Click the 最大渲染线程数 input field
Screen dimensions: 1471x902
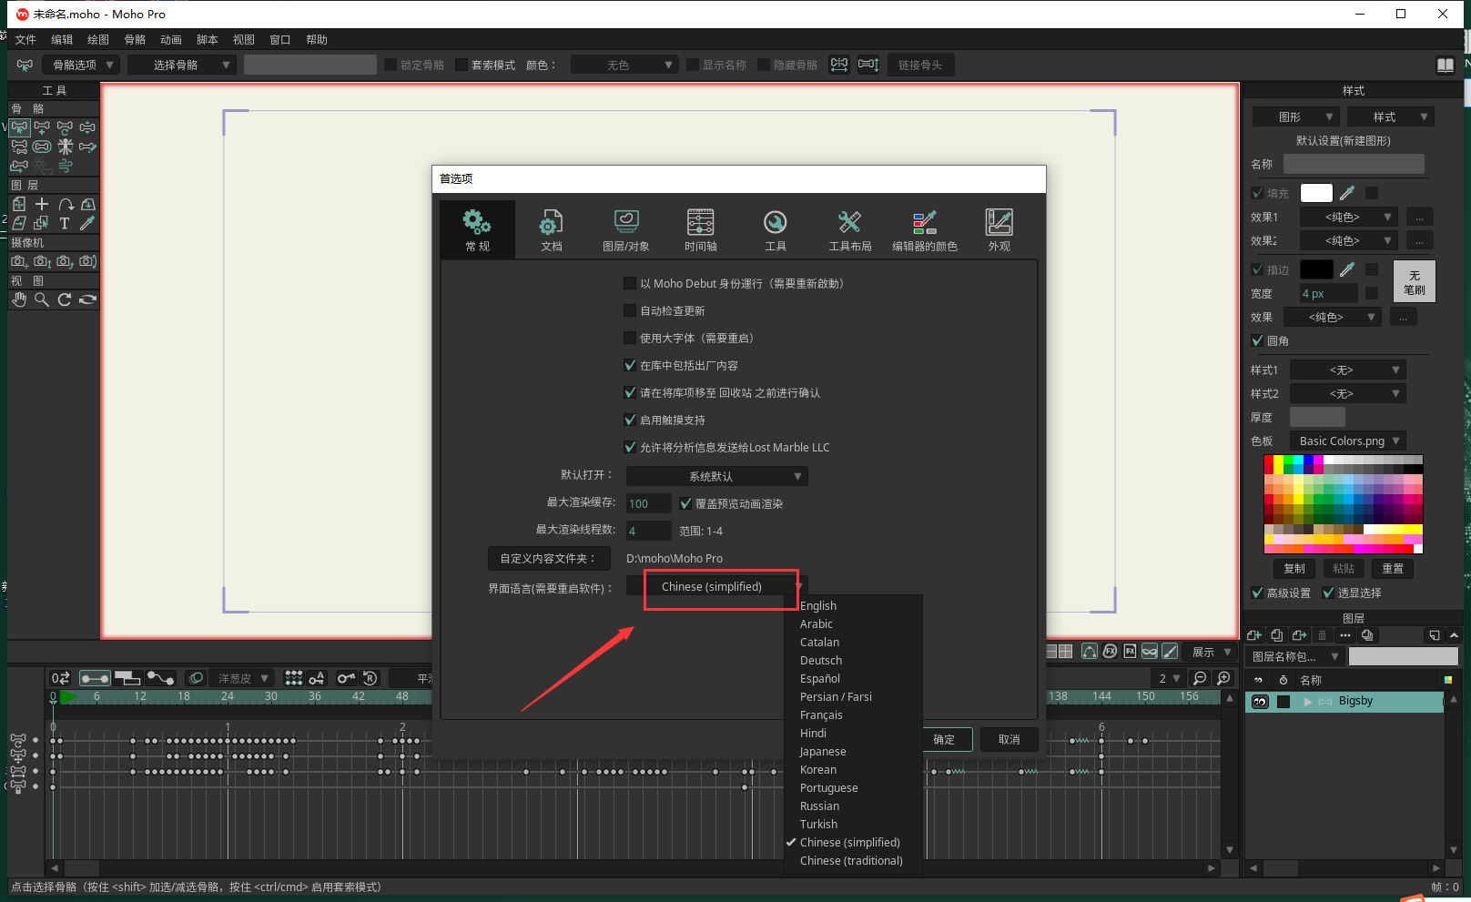tap(648, 531)
